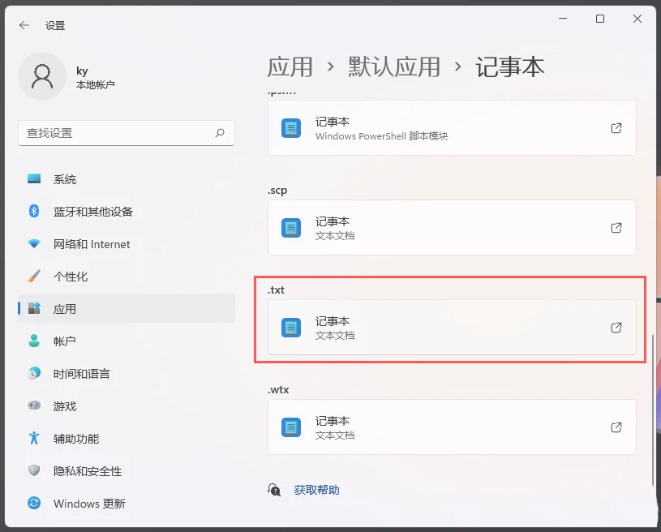Click the search magnifier icon
The height and width of the screenshot is (532, 661).
(220, 133)
